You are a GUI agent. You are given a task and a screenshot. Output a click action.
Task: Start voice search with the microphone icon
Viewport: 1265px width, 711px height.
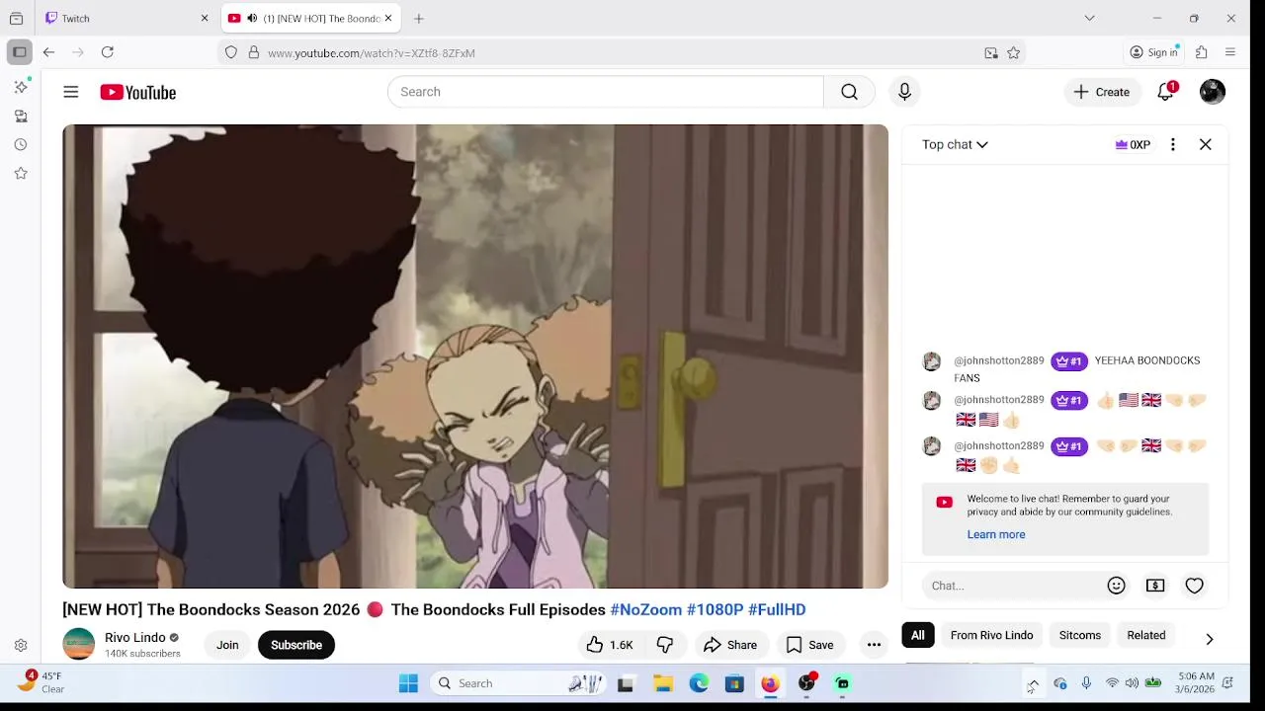click(904, 92)
